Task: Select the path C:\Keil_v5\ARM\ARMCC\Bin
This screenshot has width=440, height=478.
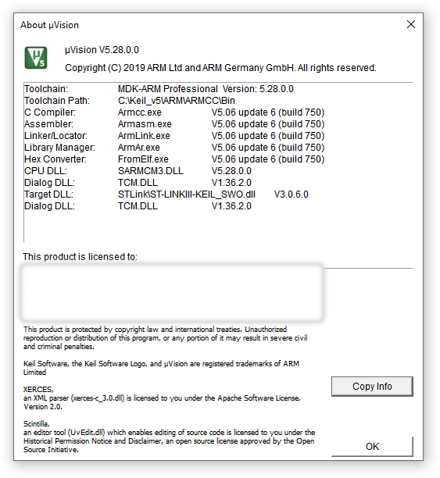Action: [x=177, y=101]
